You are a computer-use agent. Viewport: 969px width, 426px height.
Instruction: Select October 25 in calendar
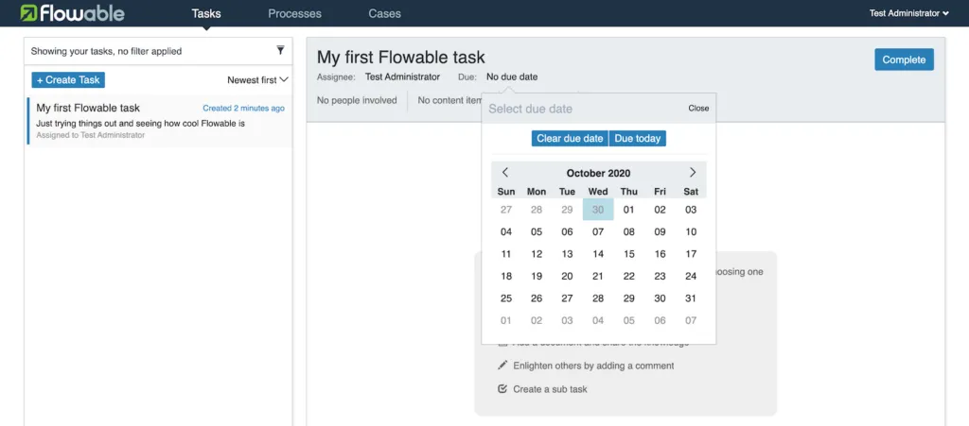506,298
